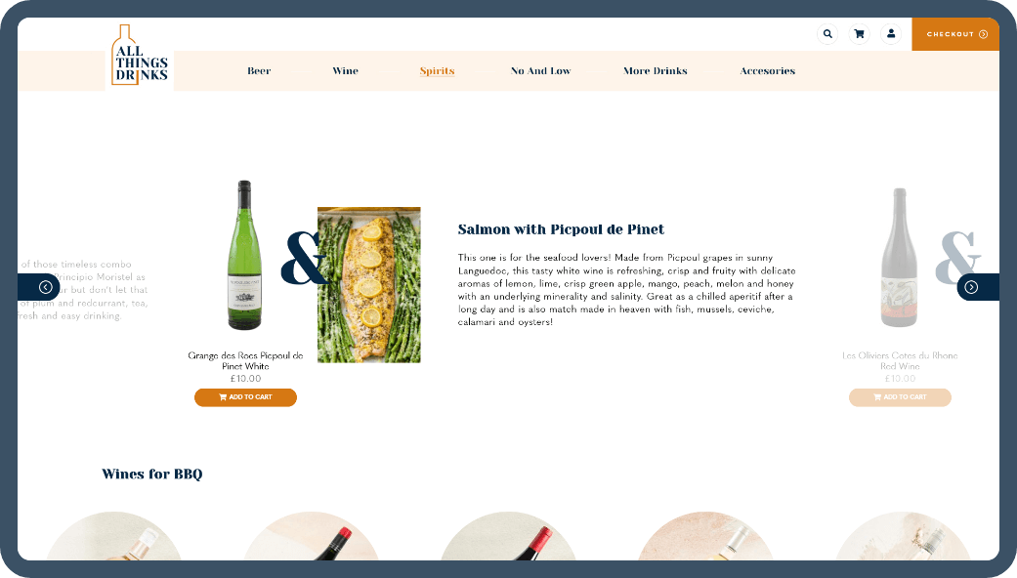The image size is (1017, 578).
Task: Open the Beer menu
Action: pyautogui.click(x=259, y=70)
